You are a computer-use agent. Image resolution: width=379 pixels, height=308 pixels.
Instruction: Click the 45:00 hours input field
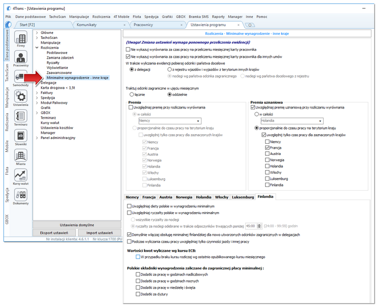(251, 226)
